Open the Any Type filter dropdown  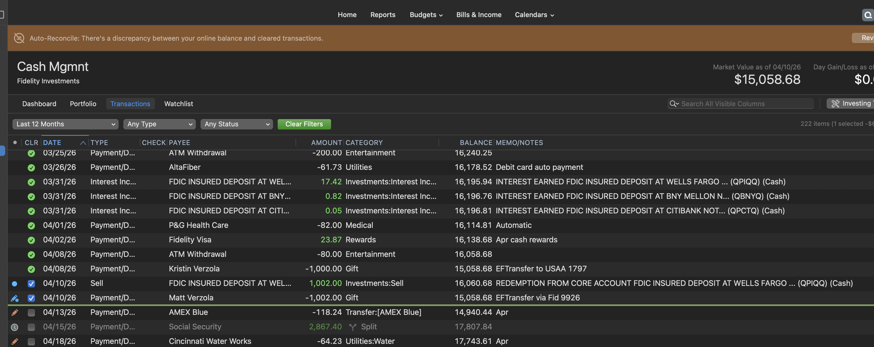tap(160, 124)
